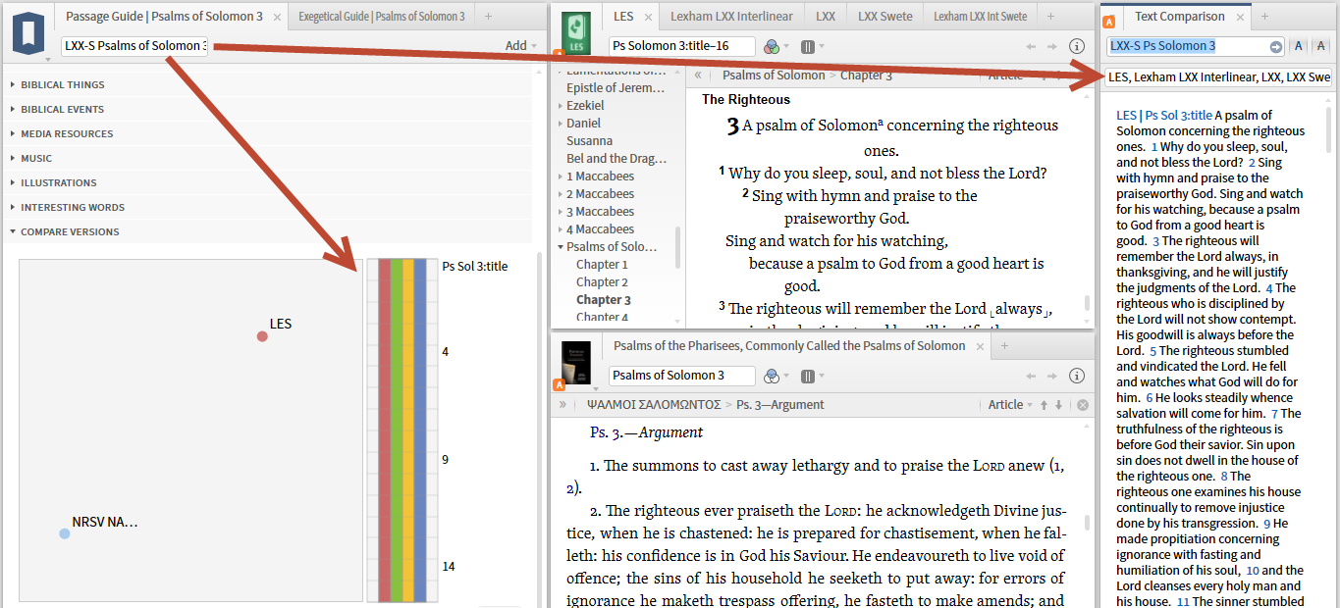This screenshot has width=1340, height=608.
Task: Show resource information for the LES panel
Action: tap(1077, 46)
